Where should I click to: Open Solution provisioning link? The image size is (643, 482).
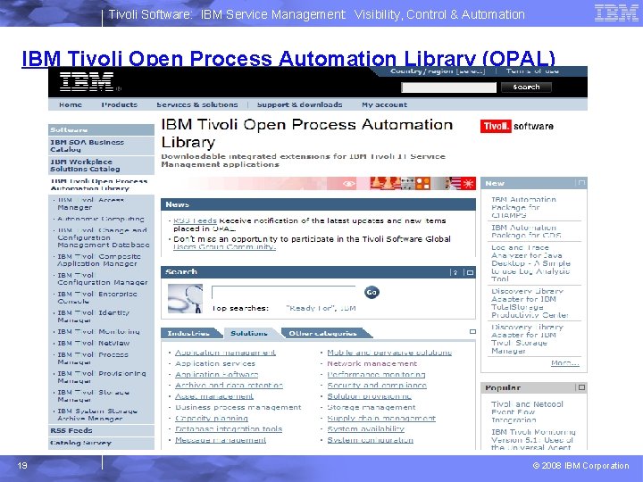coord(369,396)
